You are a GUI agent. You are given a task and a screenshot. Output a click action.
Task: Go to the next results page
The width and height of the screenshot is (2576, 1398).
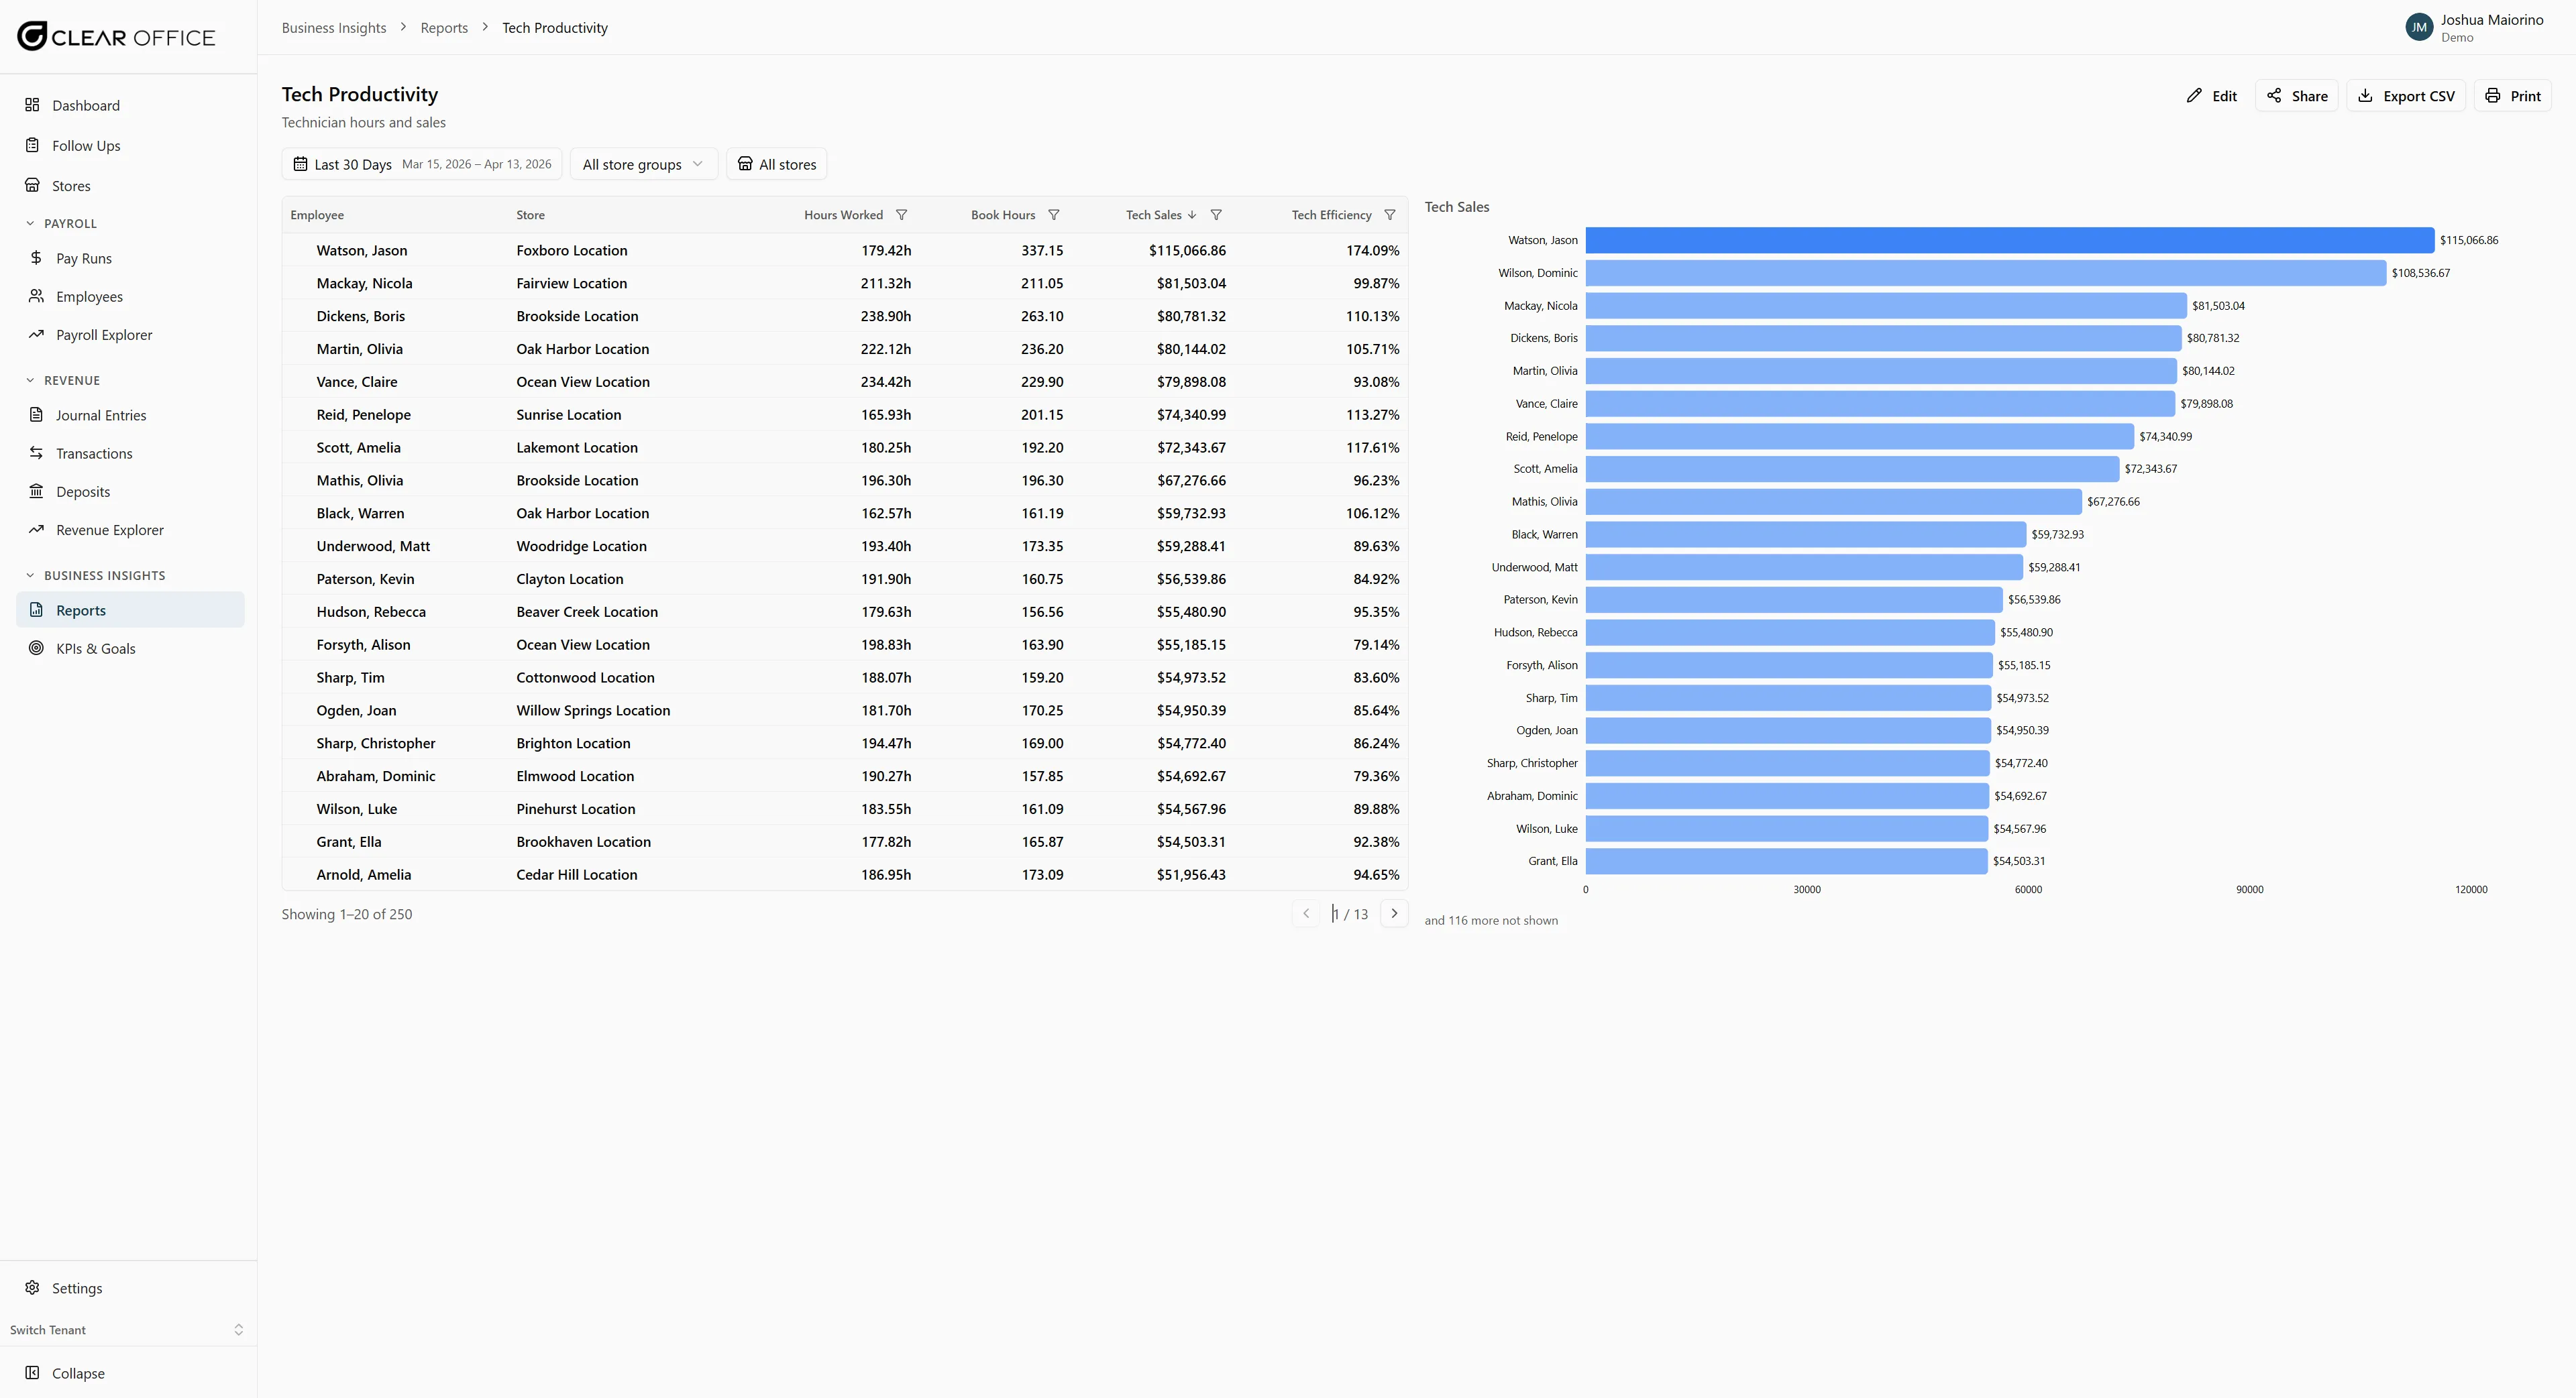(x=1394, y=913)
